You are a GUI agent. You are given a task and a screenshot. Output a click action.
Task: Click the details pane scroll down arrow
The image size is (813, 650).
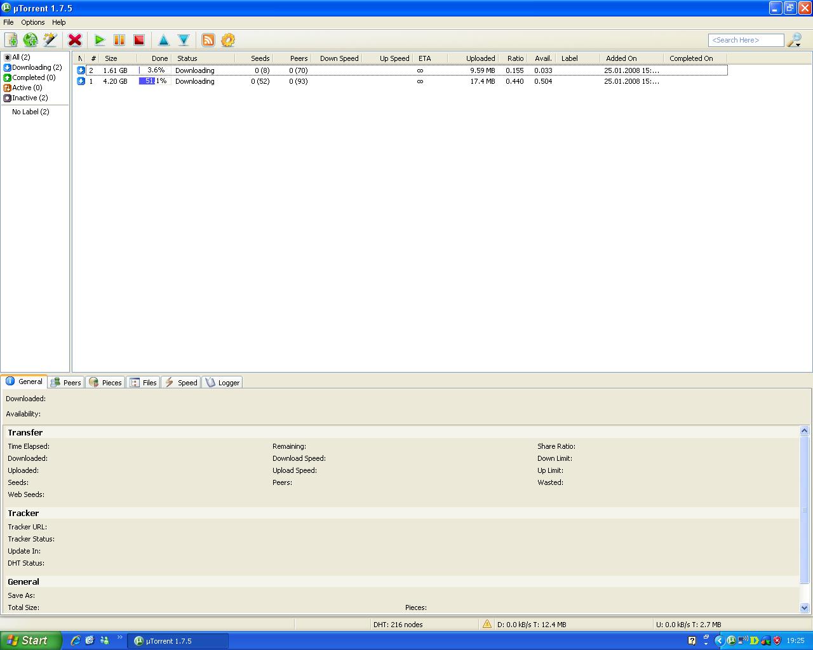coord(805,607)
